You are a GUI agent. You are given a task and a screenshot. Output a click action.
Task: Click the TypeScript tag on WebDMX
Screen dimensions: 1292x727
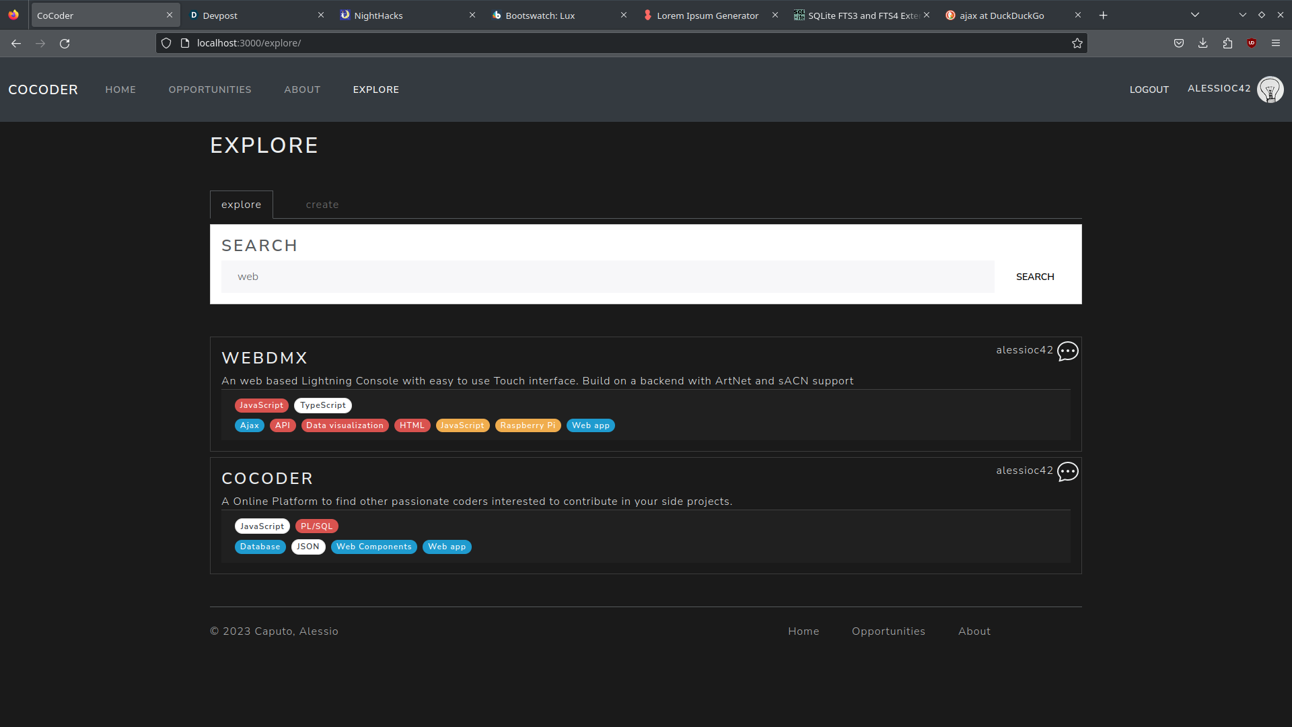click(322, 405)
